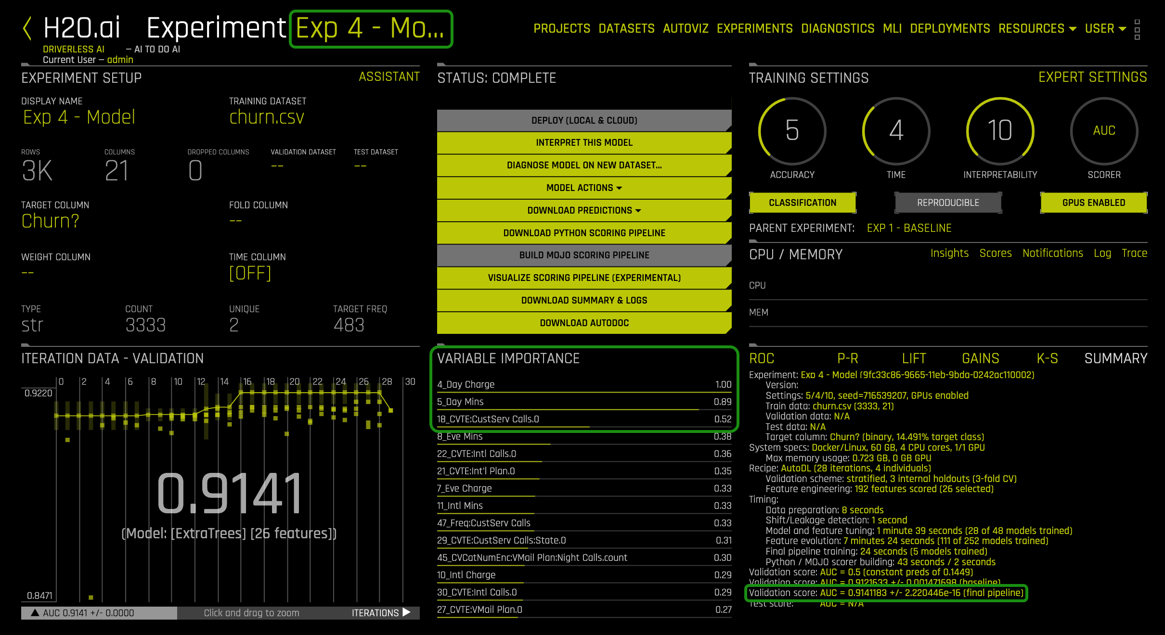Image resolution: width=1165 pixels, height=635 pixels.
Task: Click DOWNLOAD PYTHON SCORING PIPELINE
Action: click(584, 233)
